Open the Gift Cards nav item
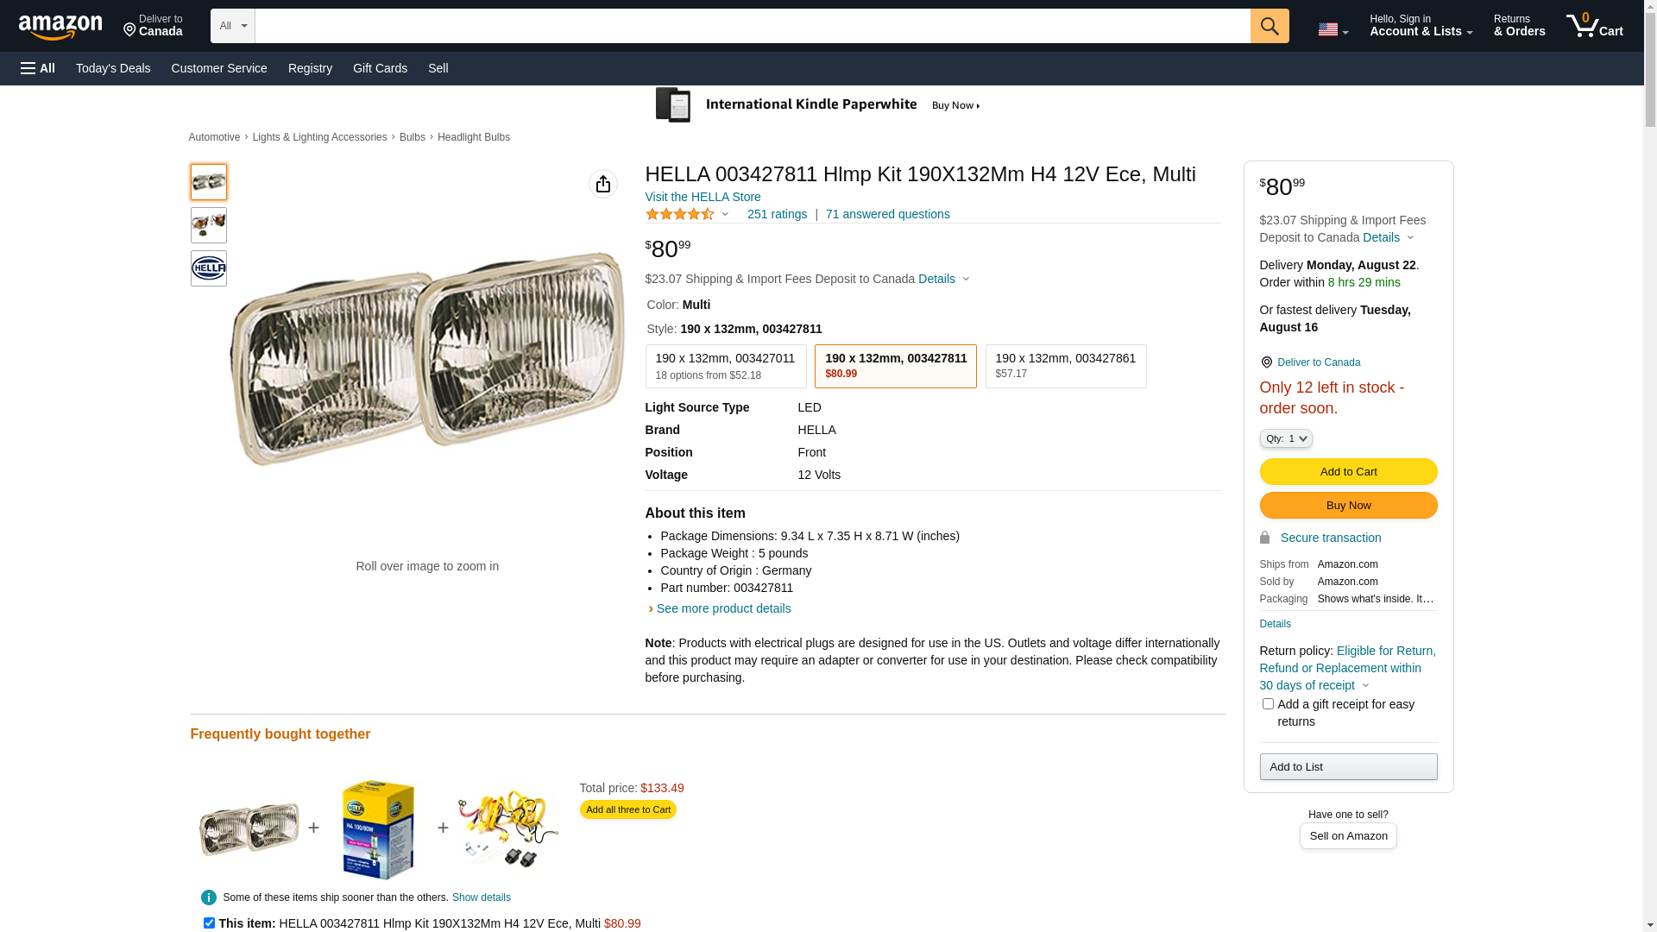The image size is (1657, 932). [x=380, y=68]
